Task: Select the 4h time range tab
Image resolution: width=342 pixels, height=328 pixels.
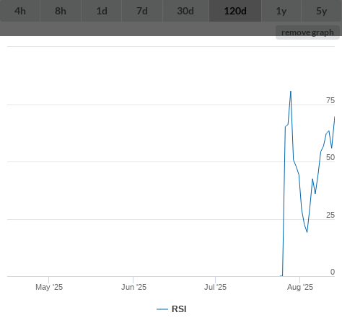Action: pyautogui.click(x=20, y=11)
